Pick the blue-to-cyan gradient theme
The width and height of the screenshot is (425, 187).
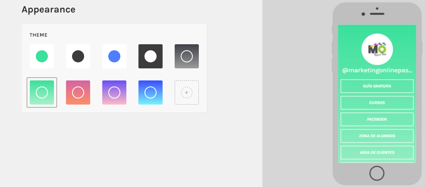(x=151, y=92)
